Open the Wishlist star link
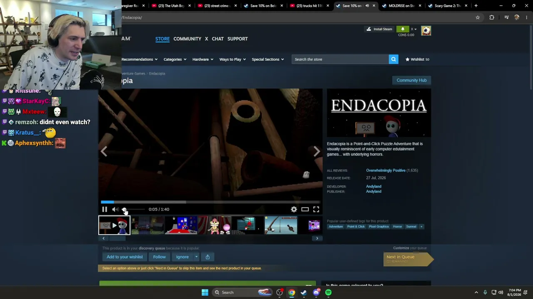This screenshot has height=299, width=533. [x=417, y=59]
